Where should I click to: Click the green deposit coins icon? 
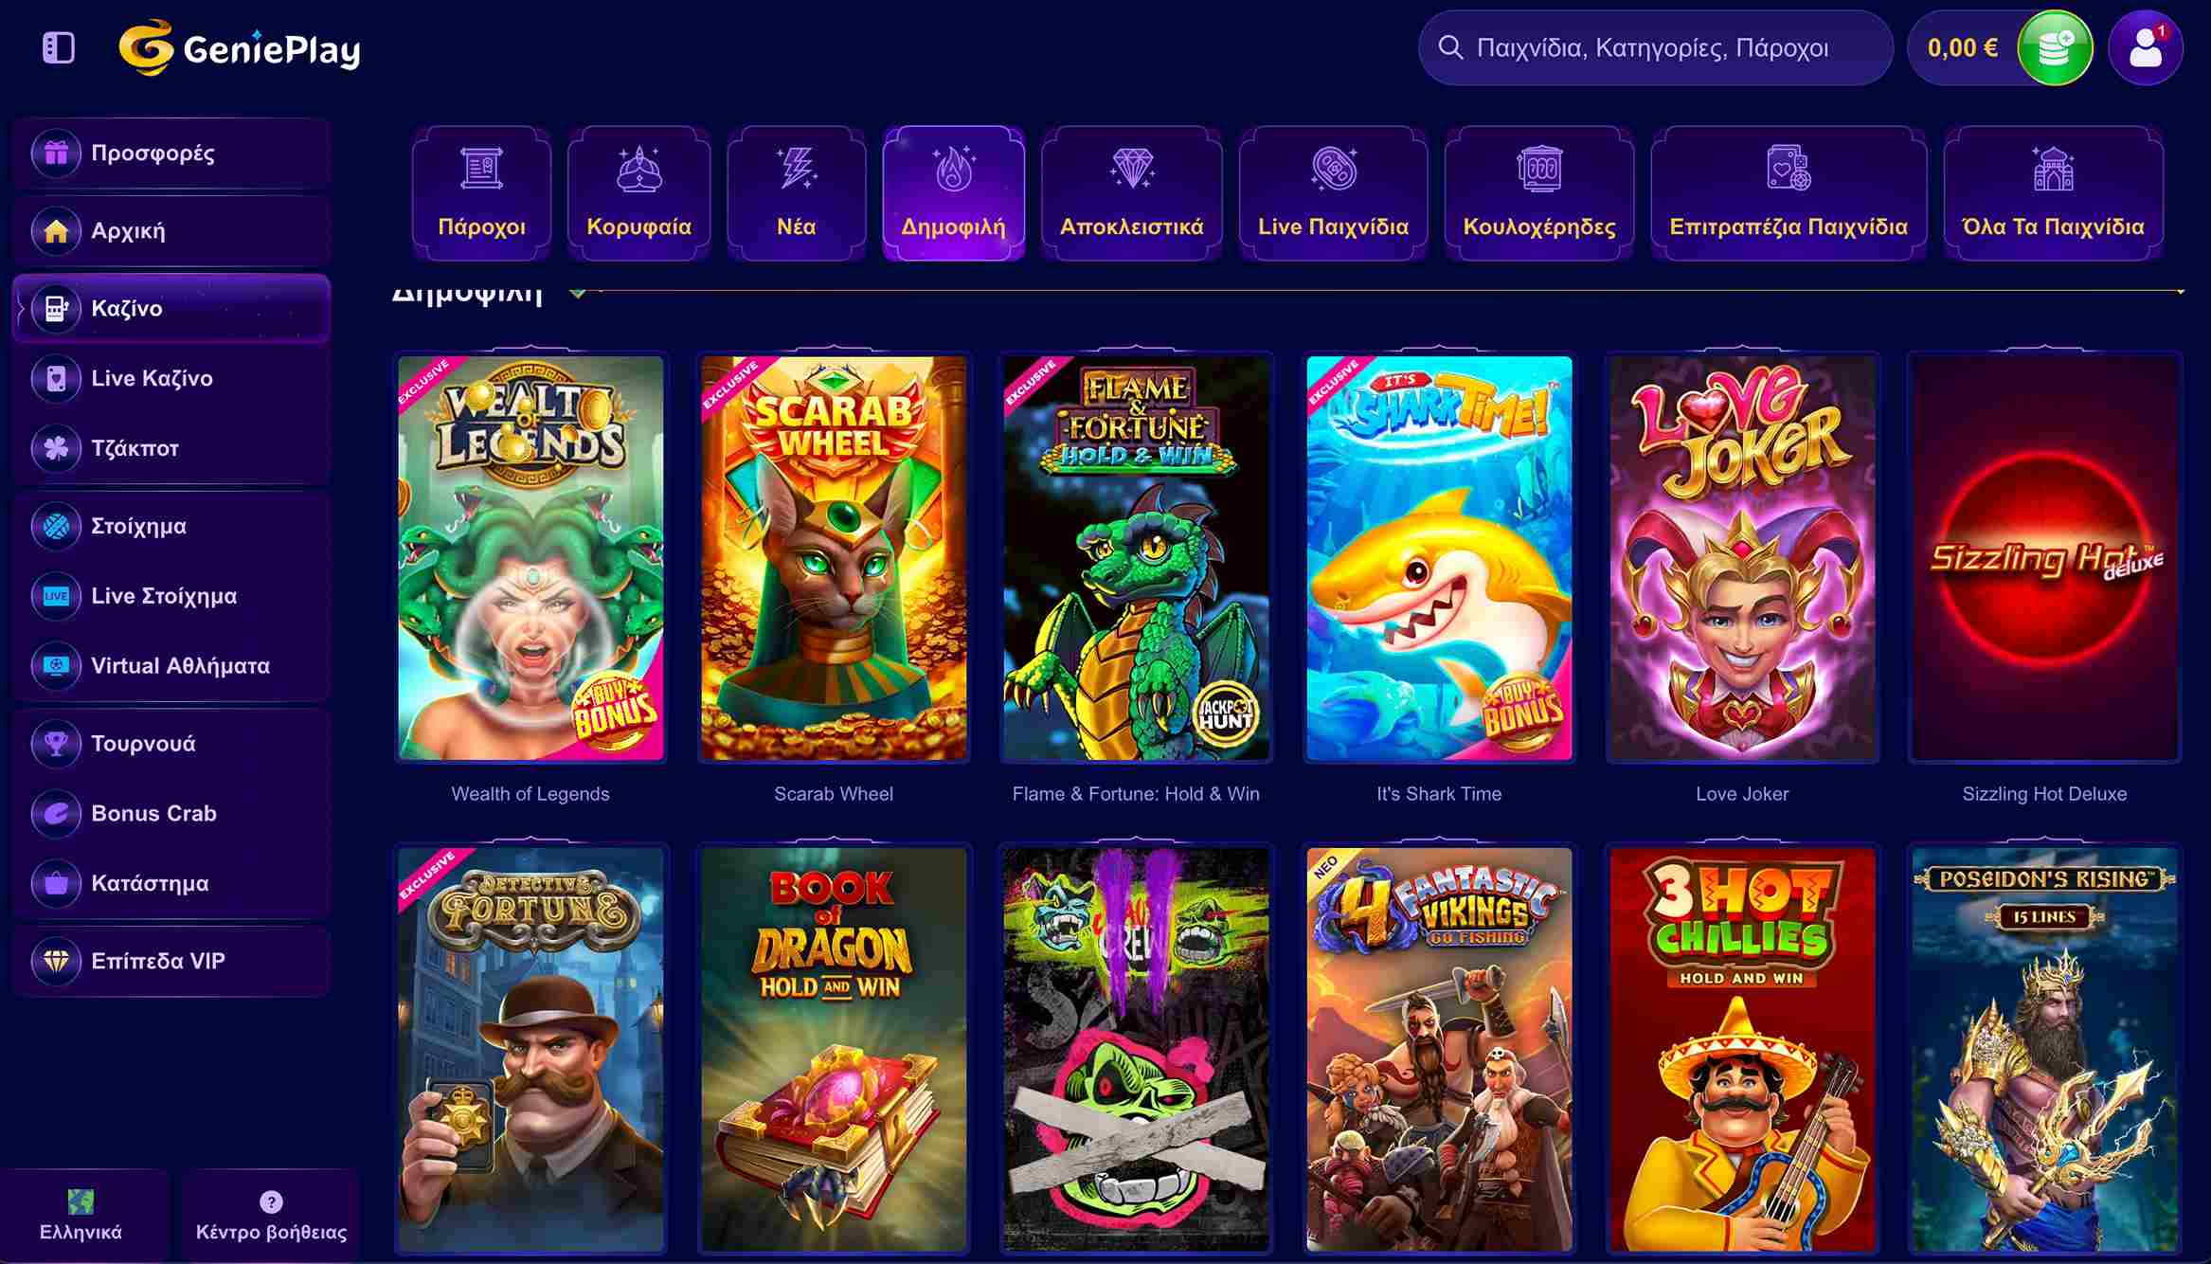pyautogui.click(x=2055, y=48)
